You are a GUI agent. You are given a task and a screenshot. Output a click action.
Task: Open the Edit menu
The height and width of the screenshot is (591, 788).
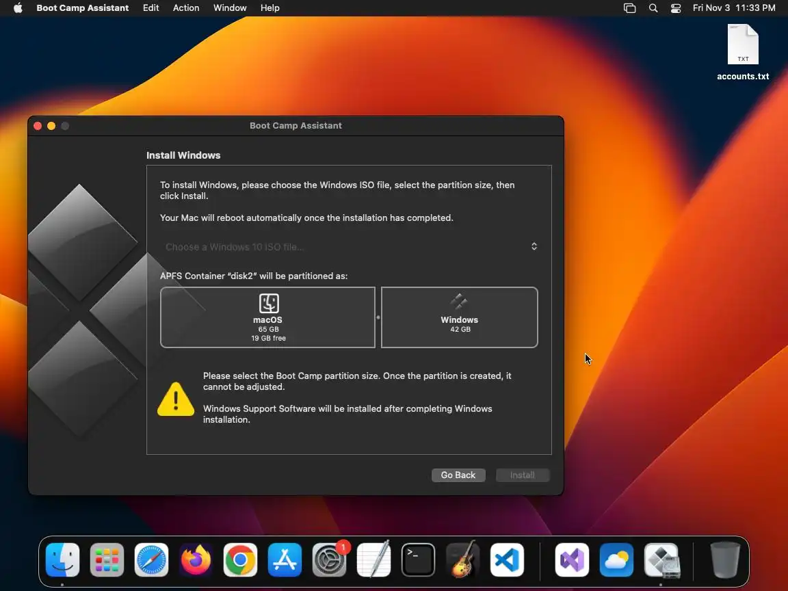tap(150, 8)
